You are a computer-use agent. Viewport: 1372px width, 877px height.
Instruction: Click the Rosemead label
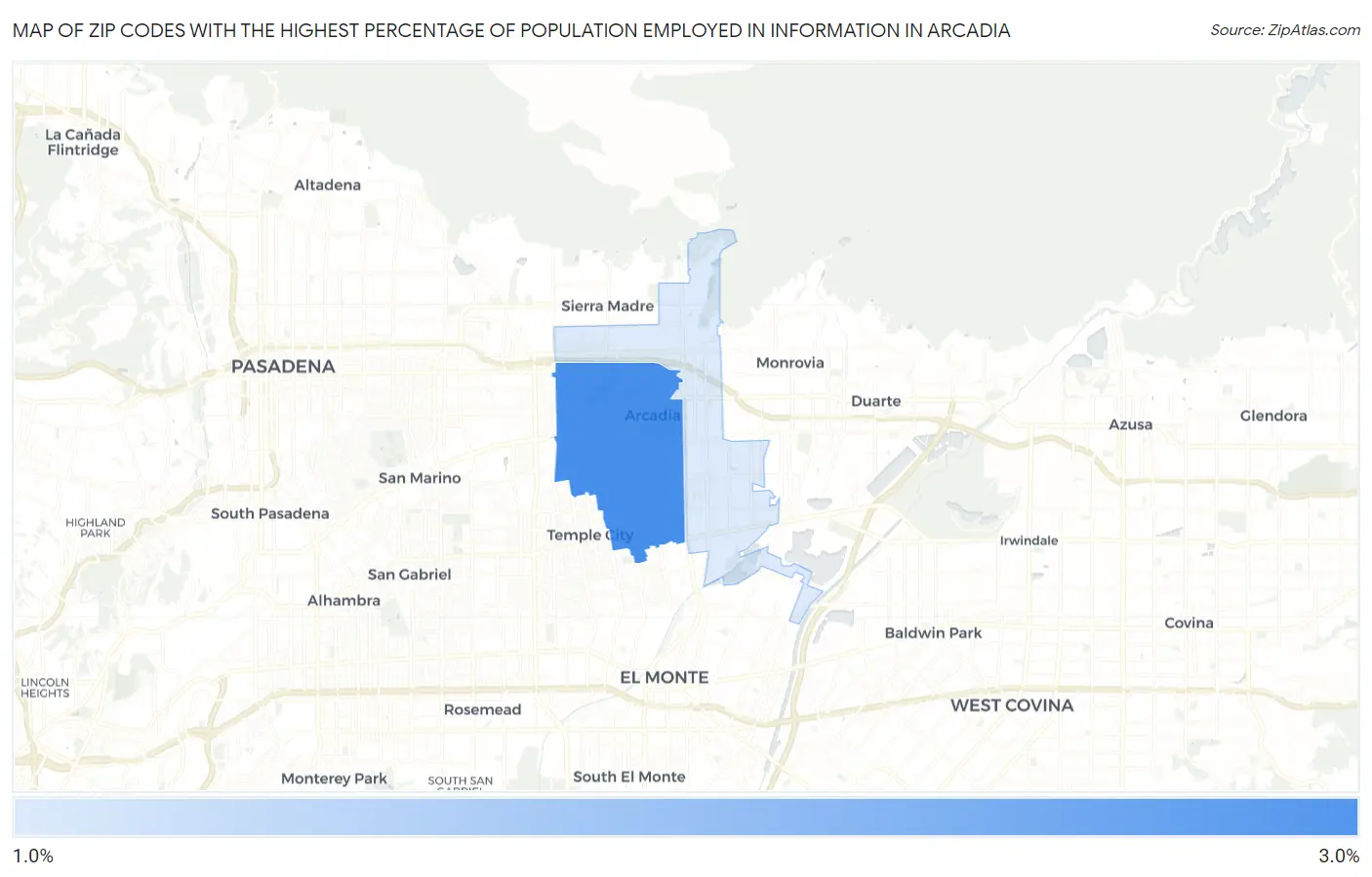pyautogui.click(x=483, y=710)
